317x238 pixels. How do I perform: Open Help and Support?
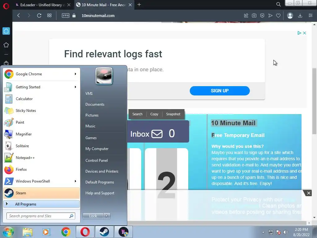click(x=100, y=193)
